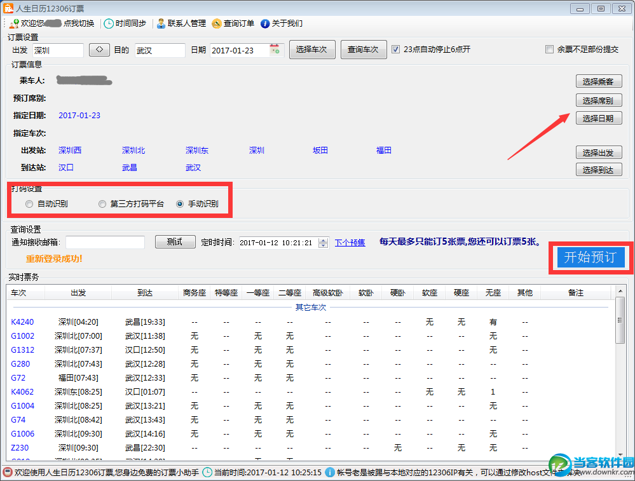The width and height of the screenshot is (635, 481).
Task: Click ticket list vertical scrollbar up arrow
Action: pyautogui.click(x=620, y=291)
